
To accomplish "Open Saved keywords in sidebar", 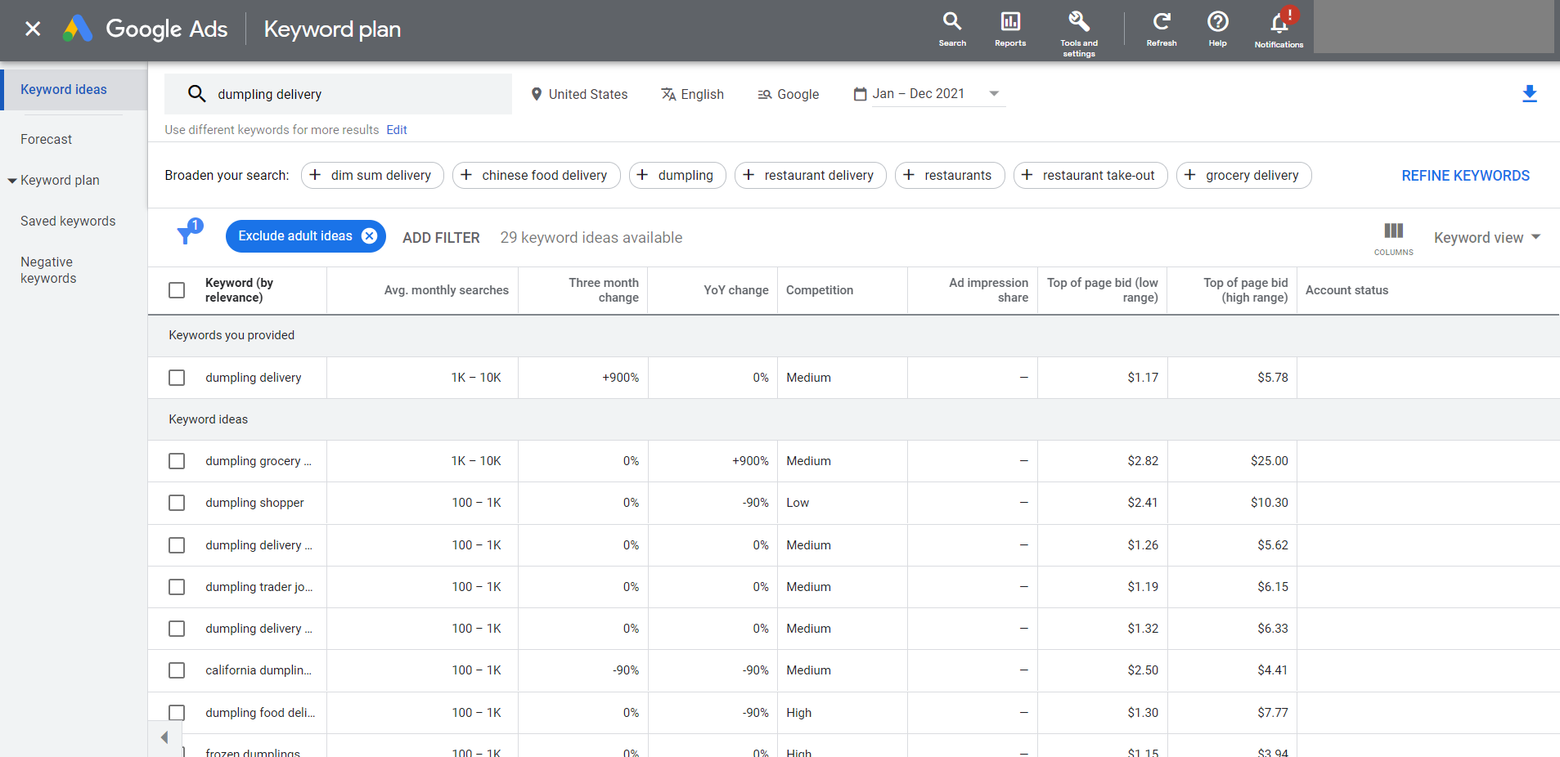I will [68, 222].
